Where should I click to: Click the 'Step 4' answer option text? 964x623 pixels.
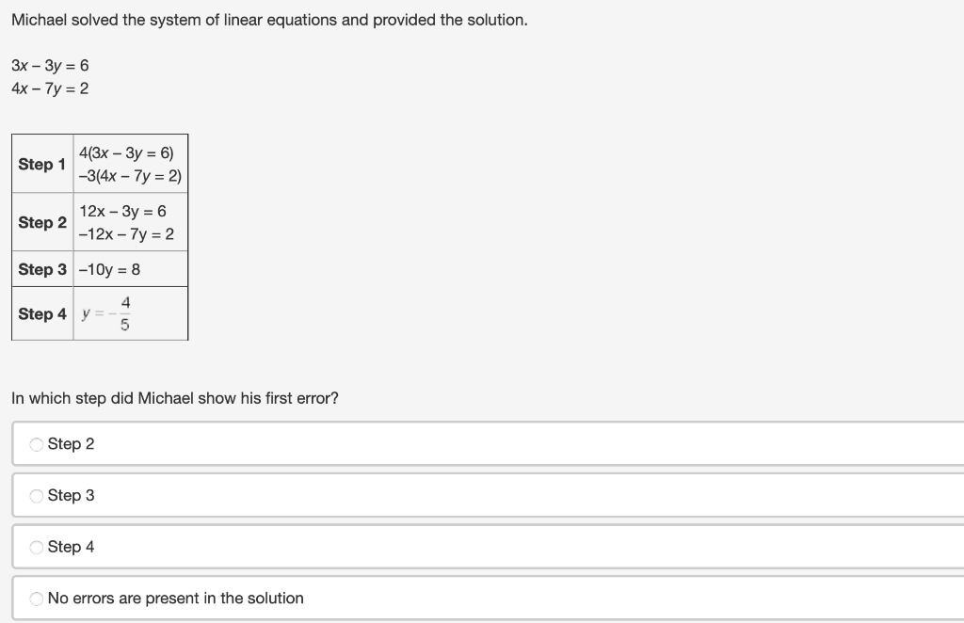click(71, 547)
